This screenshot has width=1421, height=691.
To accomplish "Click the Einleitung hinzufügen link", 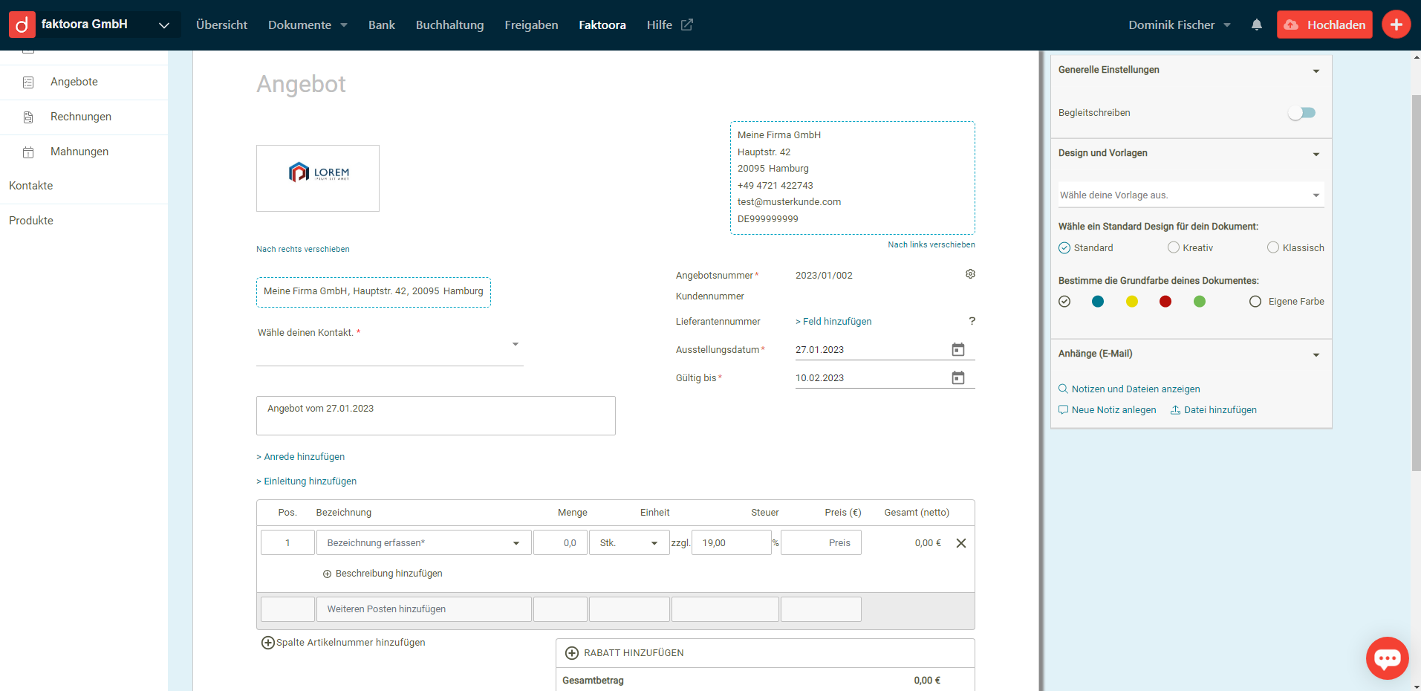I will pos(310,481).
